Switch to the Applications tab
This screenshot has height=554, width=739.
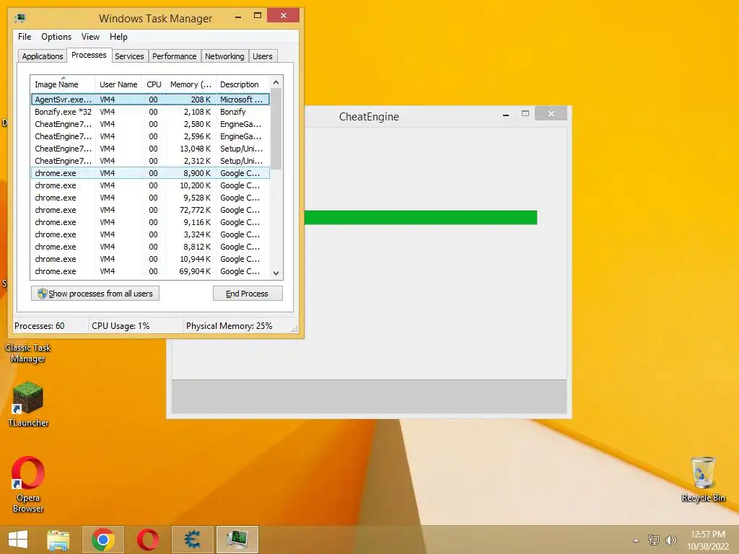(43, 56)
